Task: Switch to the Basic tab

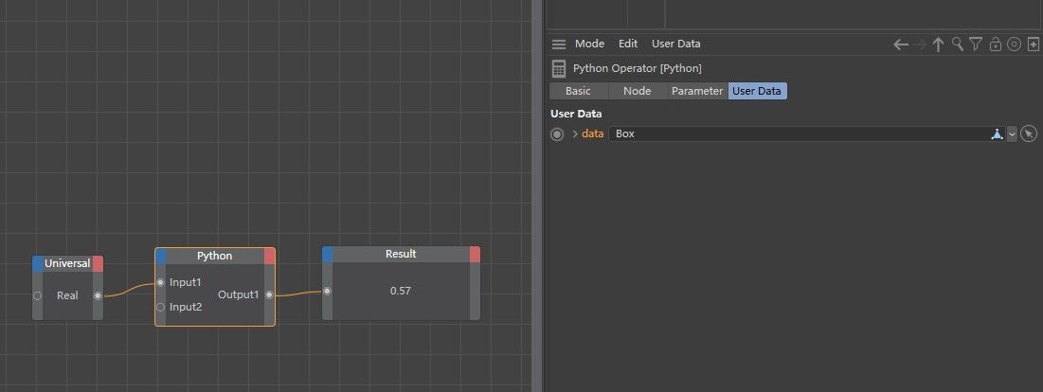Action: click(x=578, y=91)
